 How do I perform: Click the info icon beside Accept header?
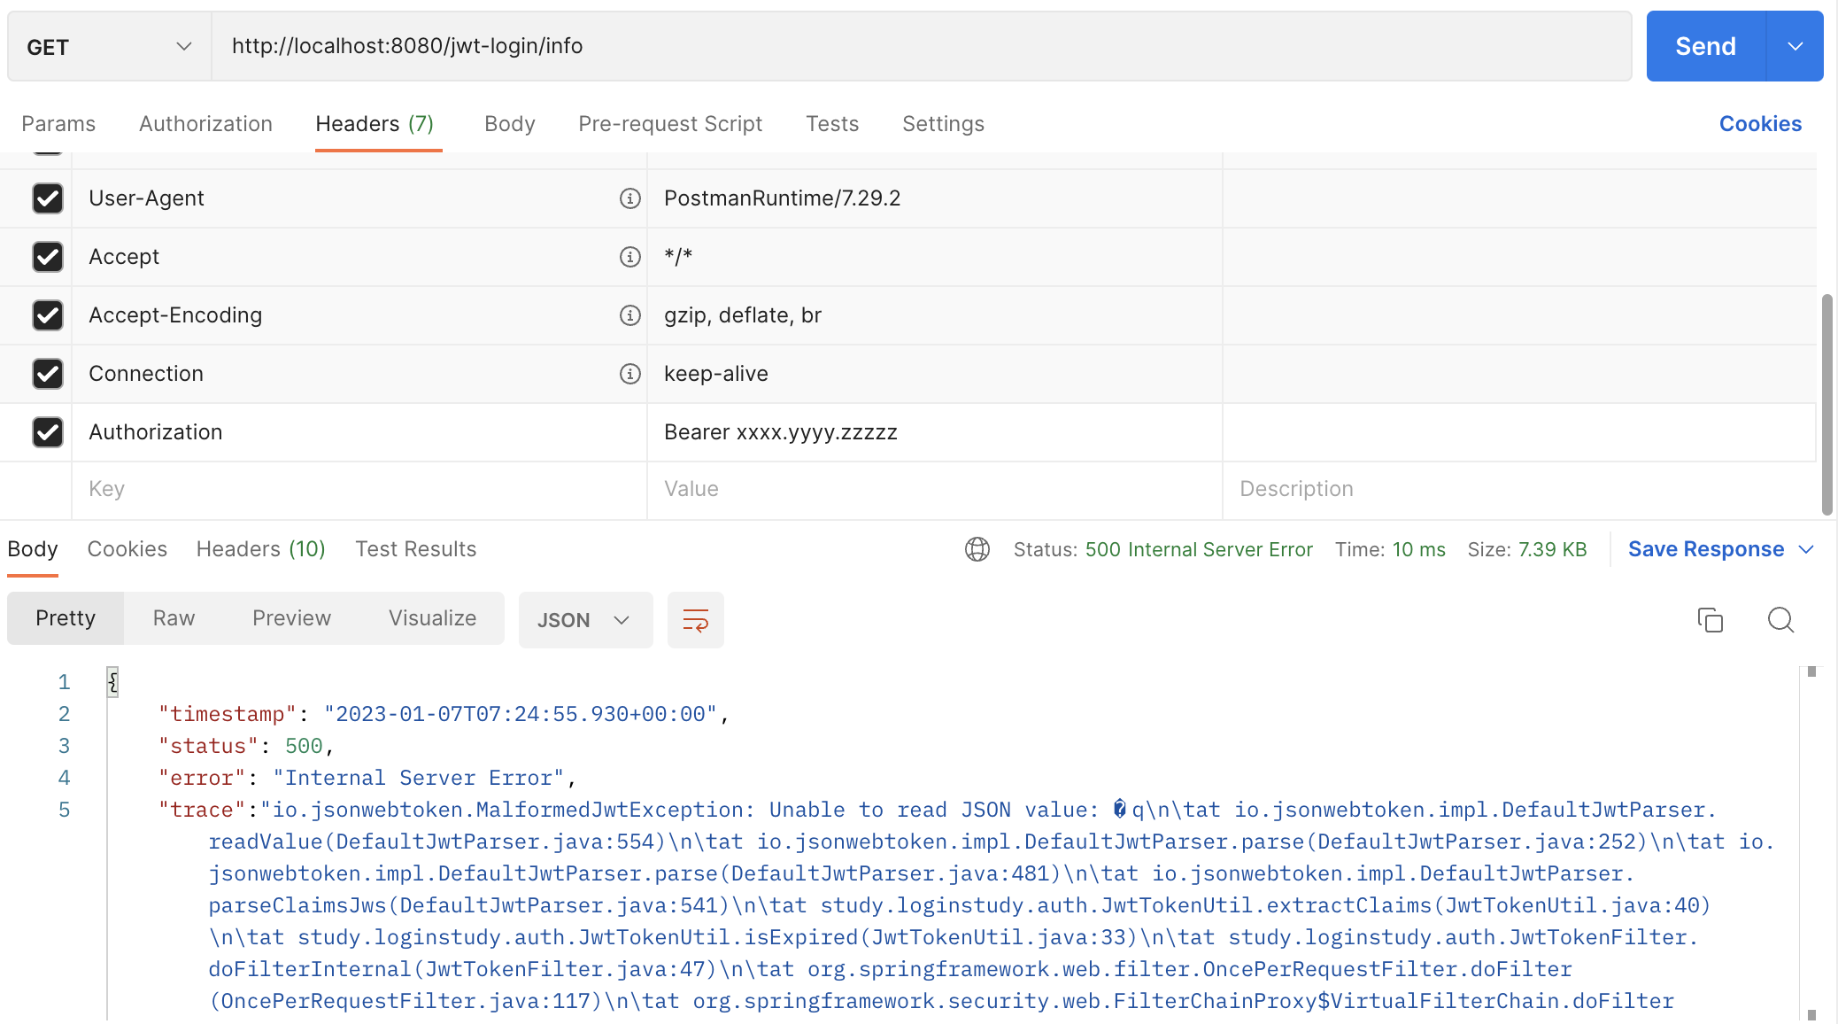click(629, 257)
